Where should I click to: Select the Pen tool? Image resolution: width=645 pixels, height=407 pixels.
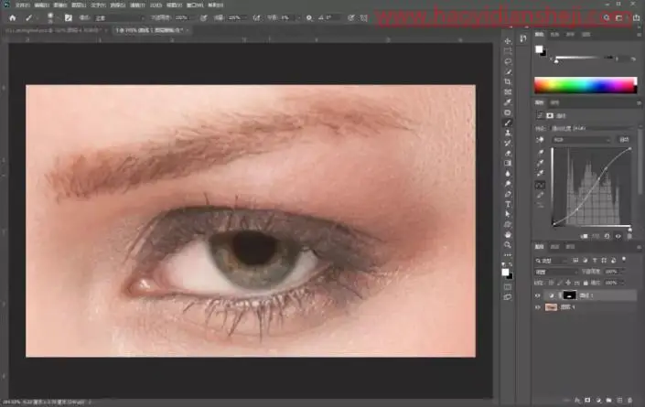click(508, 194)
